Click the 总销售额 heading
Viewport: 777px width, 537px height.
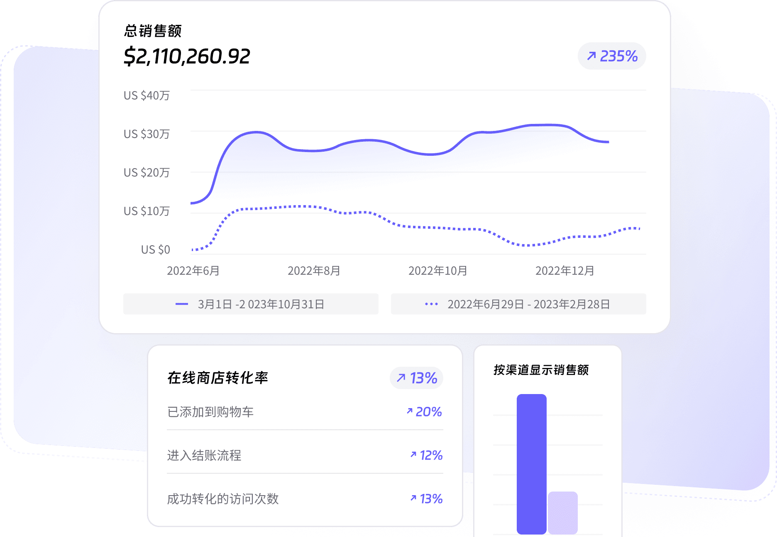point(153,31)
